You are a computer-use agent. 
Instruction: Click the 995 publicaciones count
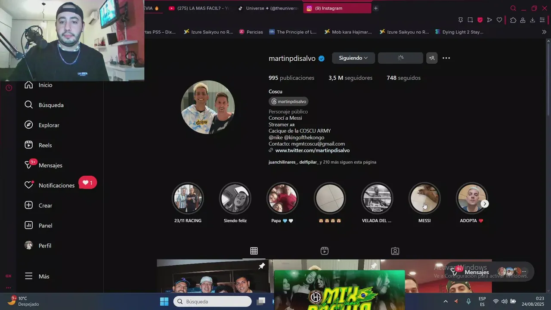coord(291,78)
